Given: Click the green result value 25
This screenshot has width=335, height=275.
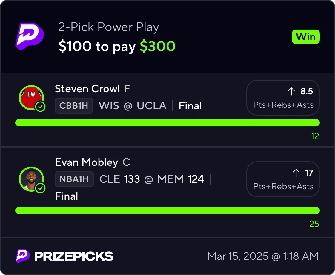Looking at the screenshot, I should (314, 224).
